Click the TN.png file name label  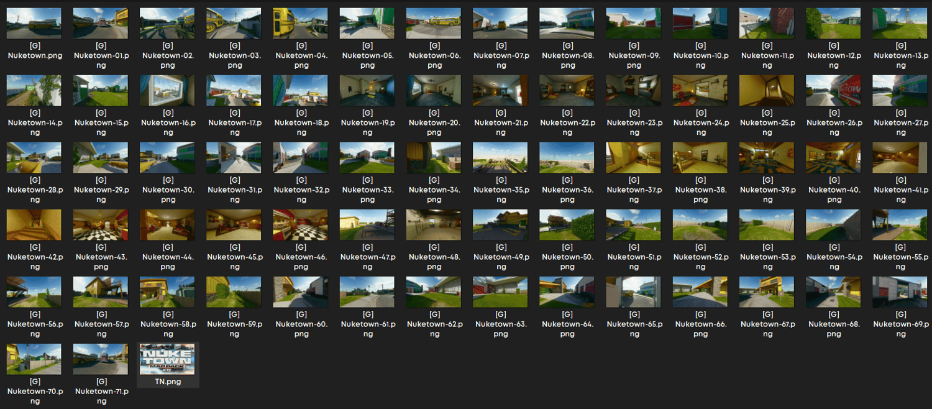pos(168,382)
